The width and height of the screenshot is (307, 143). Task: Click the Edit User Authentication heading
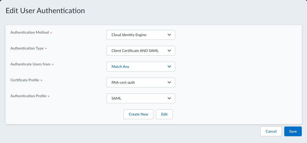[x=45, y=10]
